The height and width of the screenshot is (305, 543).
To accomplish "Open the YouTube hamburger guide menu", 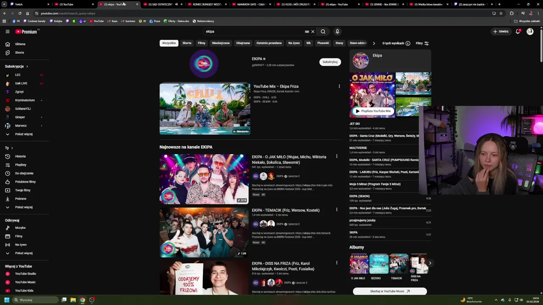I will (7, 31).
